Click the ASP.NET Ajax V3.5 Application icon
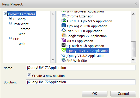140x98 pixels. coord(64,21)
